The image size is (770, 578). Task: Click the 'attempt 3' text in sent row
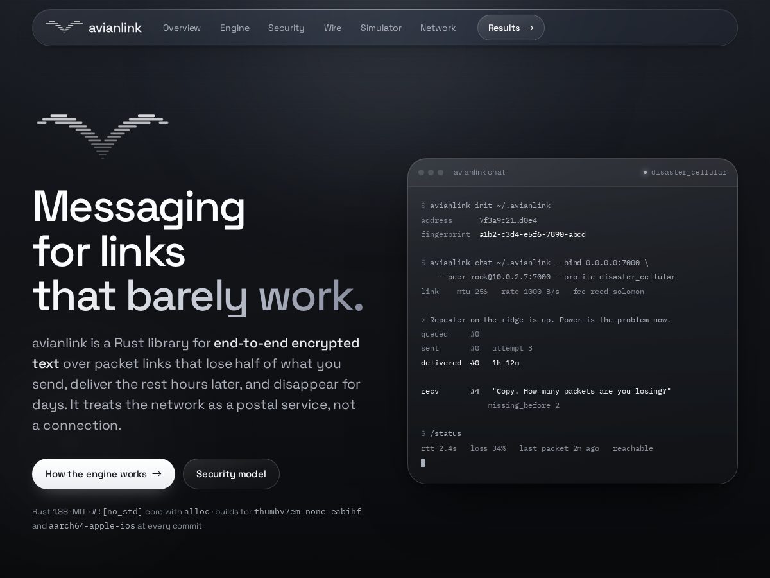[513, 348]
